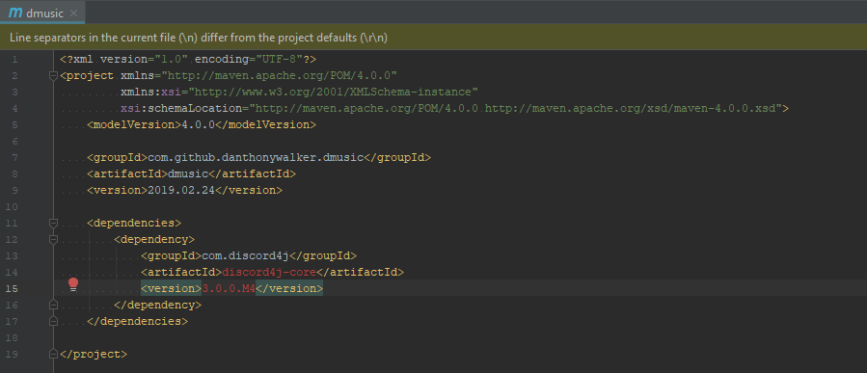
Task: Click the modelVersion 4.0.0 value
Action: [198, 124]
